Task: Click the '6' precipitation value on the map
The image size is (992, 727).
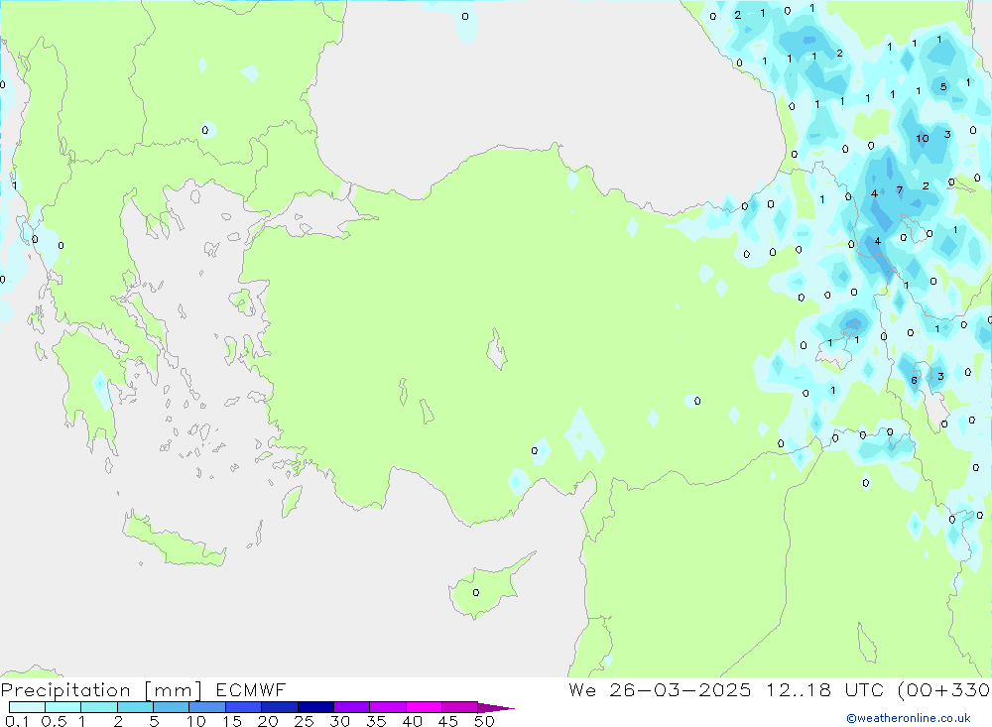Action: (915, 380)
